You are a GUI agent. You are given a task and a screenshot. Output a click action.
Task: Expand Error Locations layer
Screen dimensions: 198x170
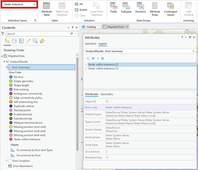click(x=7, y=161)
